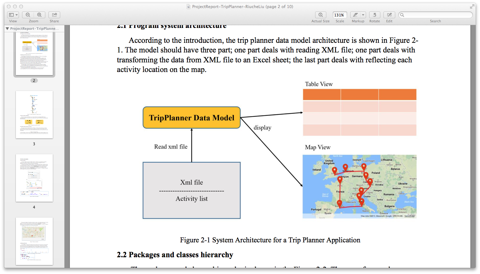Rotate the page with the Rotate button
The image size is (480, 274).
(x=375, y=15)
